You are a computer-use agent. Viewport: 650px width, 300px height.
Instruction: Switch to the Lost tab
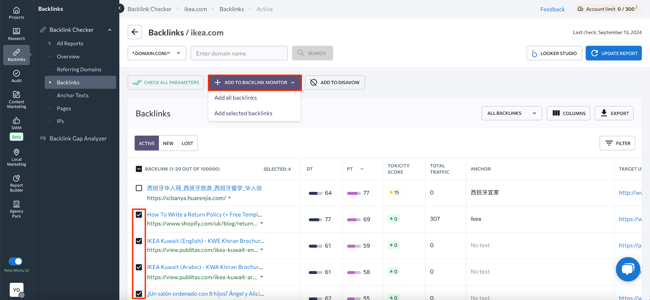[187, 143]
